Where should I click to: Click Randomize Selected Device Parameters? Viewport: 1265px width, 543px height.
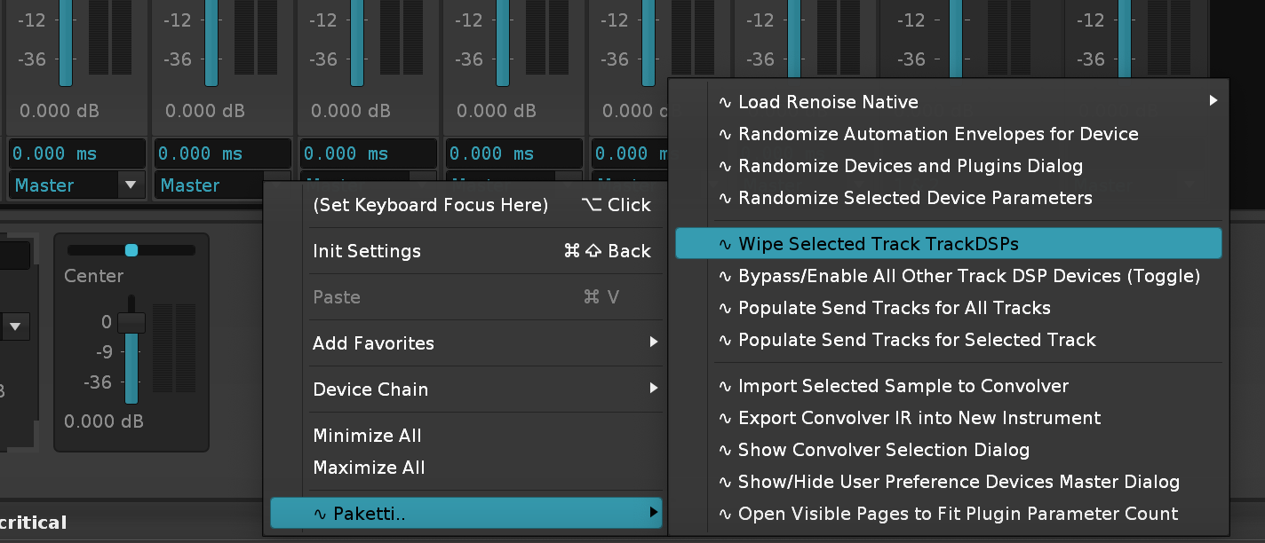coord(915,198)
